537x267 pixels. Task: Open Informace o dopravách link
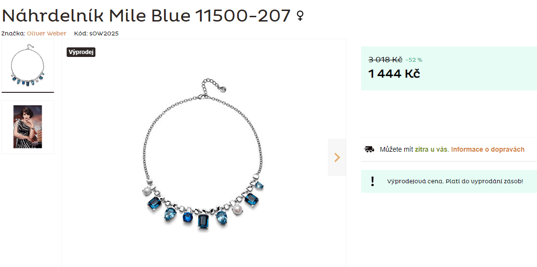tap(488, 149)
